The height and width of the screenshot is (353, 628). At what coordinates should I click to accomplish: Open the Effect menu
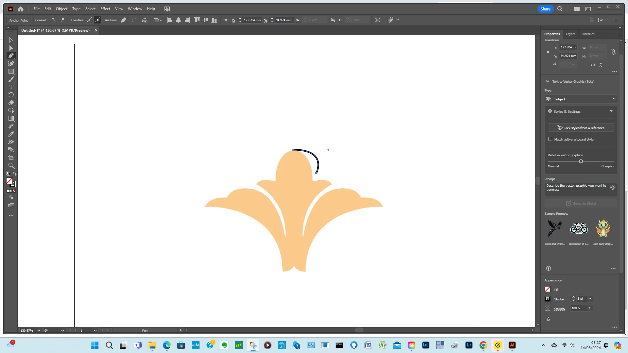click(x=105, y=9)
